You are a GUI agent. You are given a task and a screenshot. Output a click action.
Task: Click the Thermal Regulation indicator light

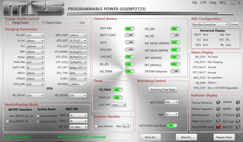point(218,109)
